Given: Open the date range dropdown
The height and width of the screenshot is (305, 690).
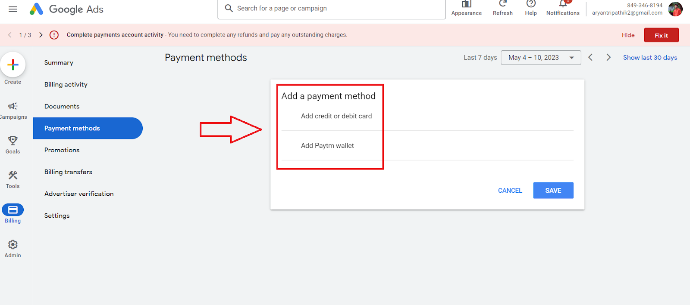Looking at the screenshot, I should 541,58.
